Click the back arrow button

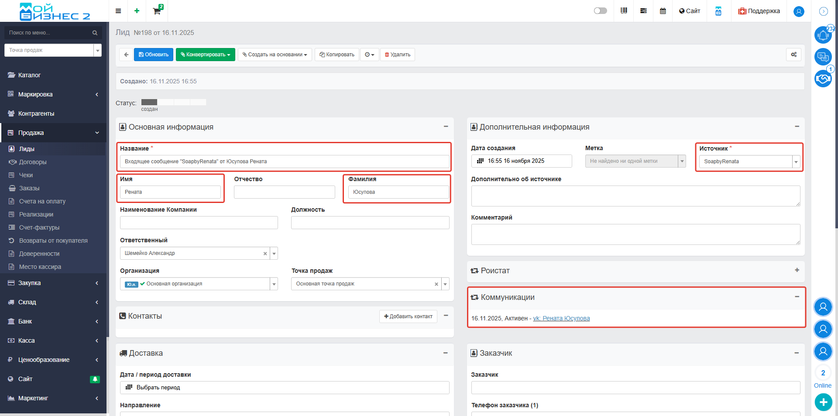(126, 55)
